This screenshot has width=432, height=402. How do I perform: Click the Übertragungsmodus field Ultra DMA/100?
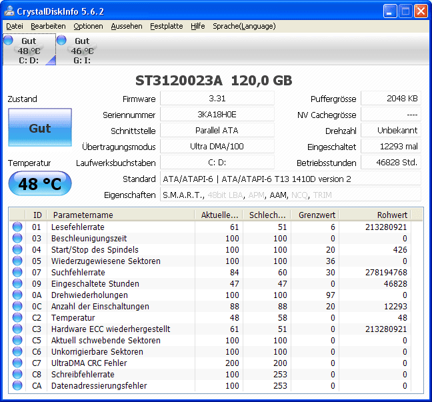coord(217,146)
